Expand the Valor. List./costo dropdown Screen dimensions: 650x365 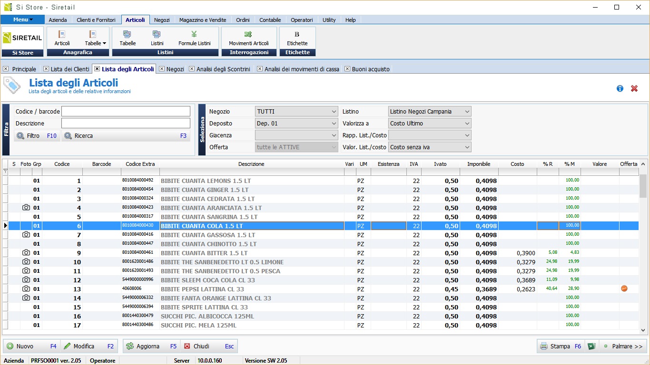pyautogui.click(x=467, y=147)
